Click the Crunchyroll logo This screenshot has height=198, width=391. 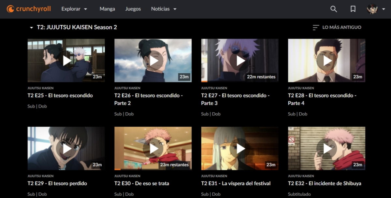(29, 9)
